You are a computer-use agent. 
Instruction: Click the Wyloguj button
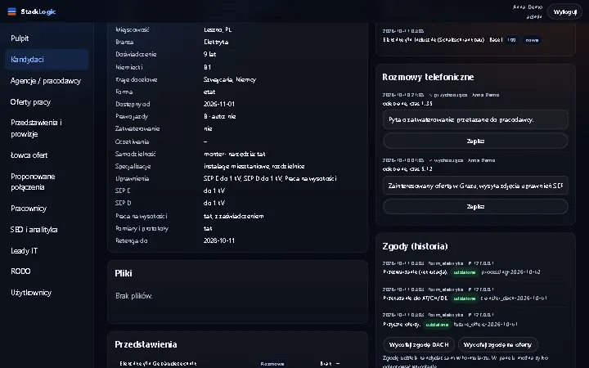coord(564,11)
